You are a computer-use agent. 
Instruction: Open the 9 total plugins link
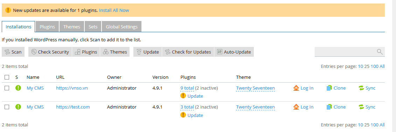(x=187, y=88)
